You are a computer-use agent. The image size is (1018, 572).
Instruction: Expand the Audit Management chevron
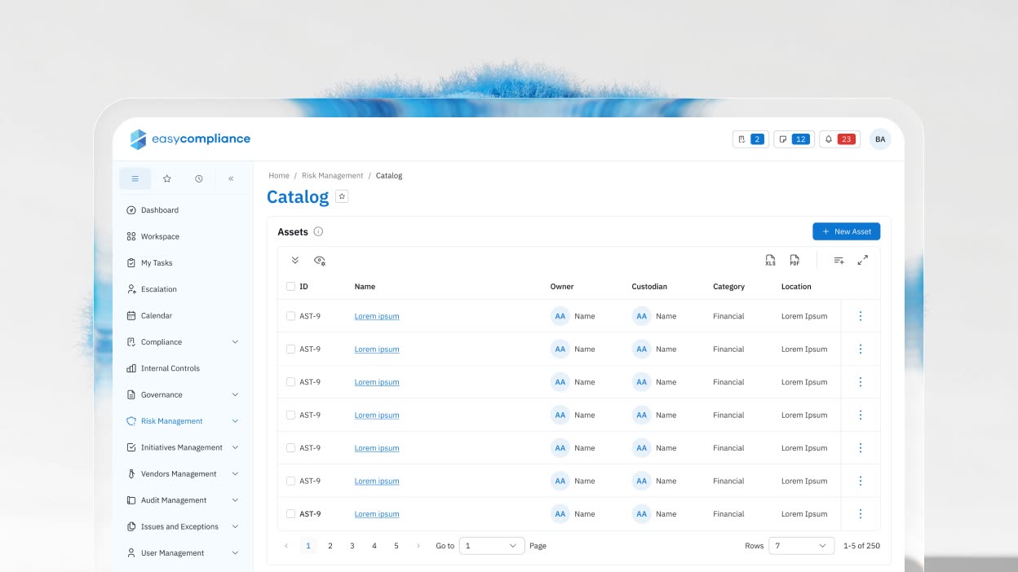pyautogui.click(x=235, y=500)
